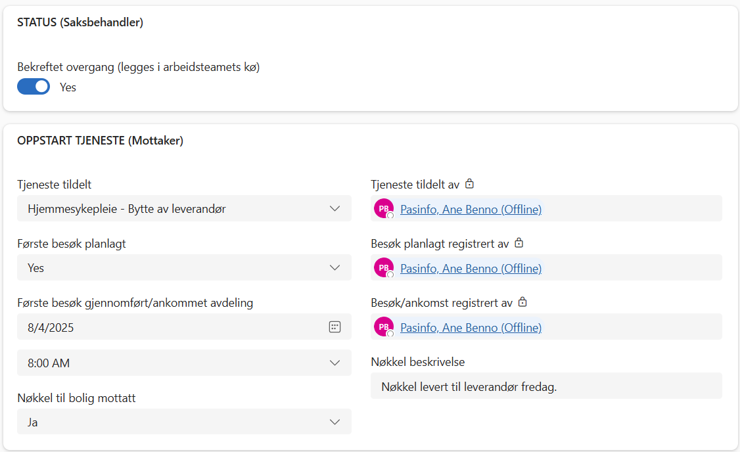Open the 8:00 AM time dropdown
The width and height of the screenshot is (740, 452).
(x=335, y=363)
